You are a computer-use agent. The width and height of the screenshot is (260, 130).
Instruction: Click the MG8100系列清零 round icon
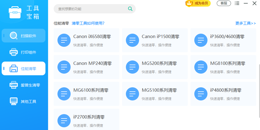pos(201,67)
